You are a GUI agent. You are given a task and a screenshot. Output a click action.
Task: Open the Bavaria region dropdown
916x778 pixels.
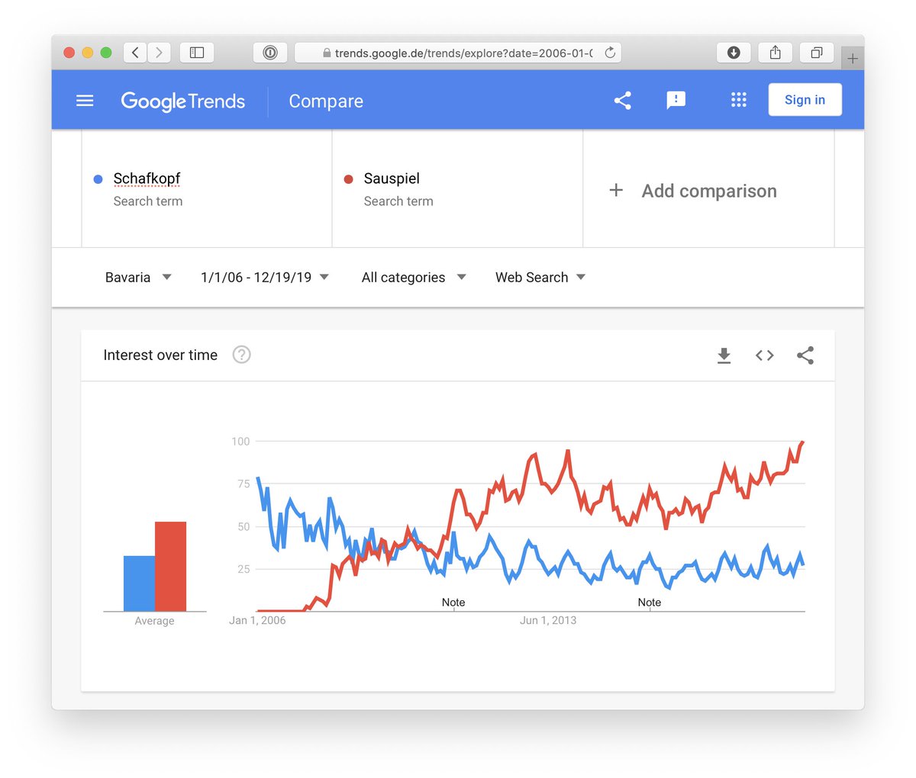click(138, 278)
